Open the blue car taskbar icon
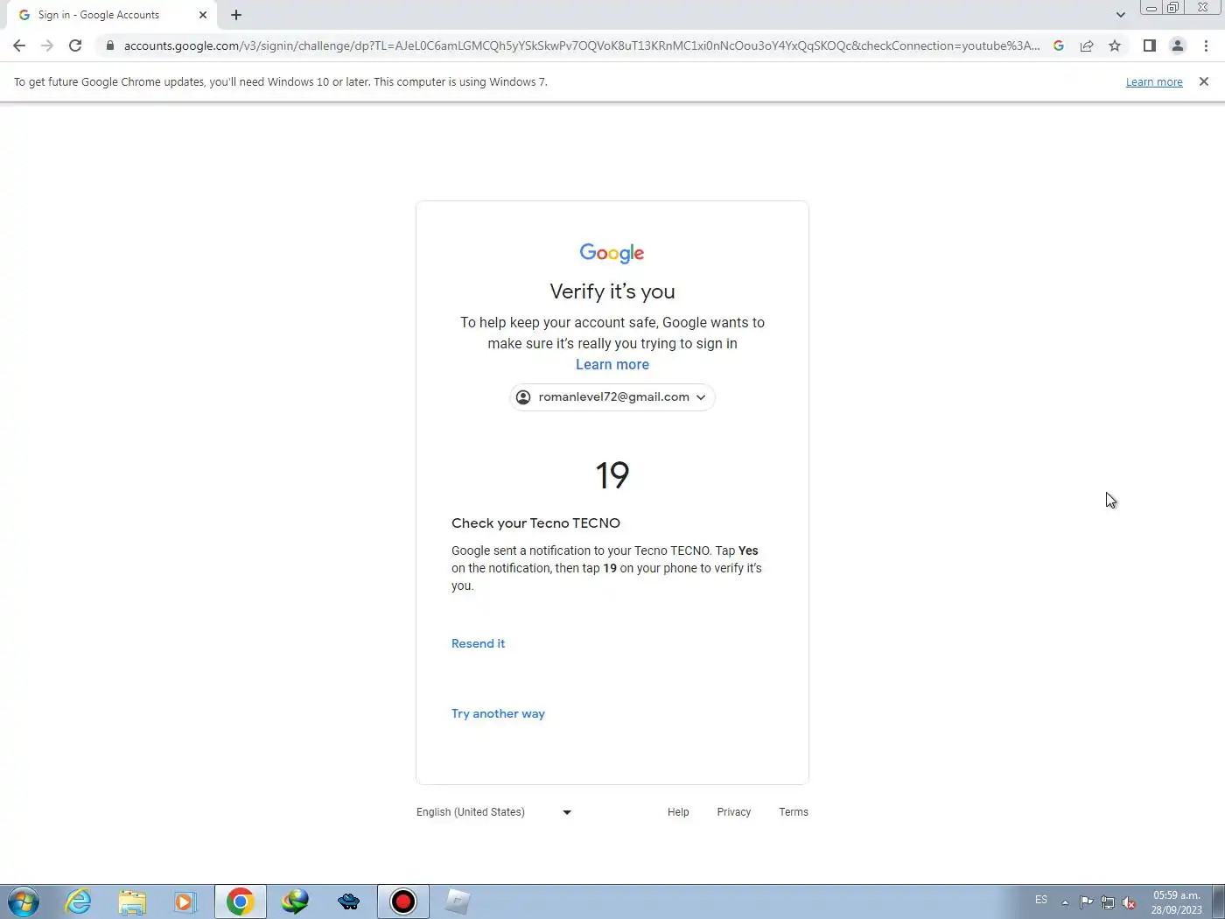Image resolution: width=1225 pixels, height=919 pixels. coord(349,901)
